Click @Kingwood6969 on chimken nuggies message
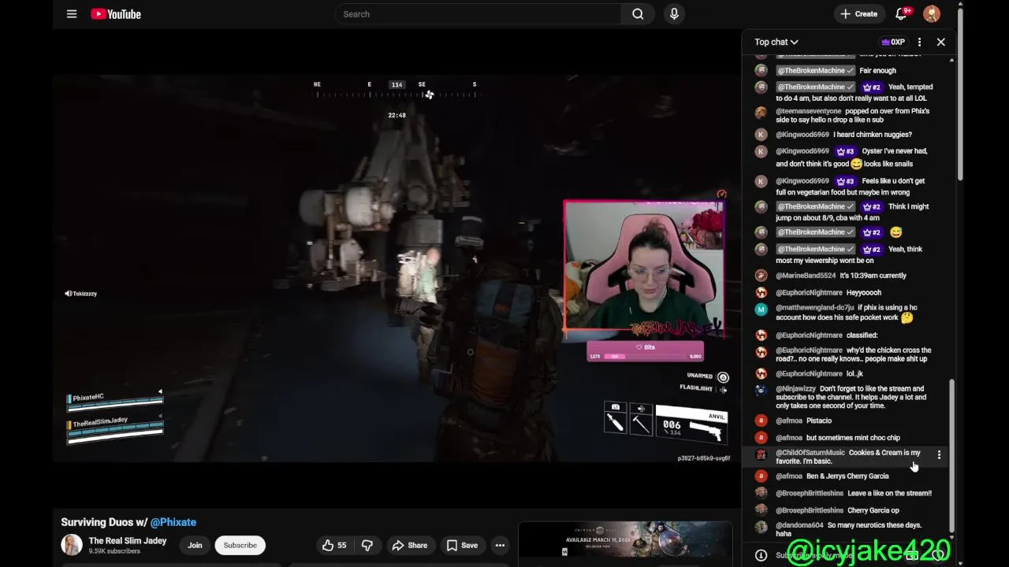 tap(802, 135)
